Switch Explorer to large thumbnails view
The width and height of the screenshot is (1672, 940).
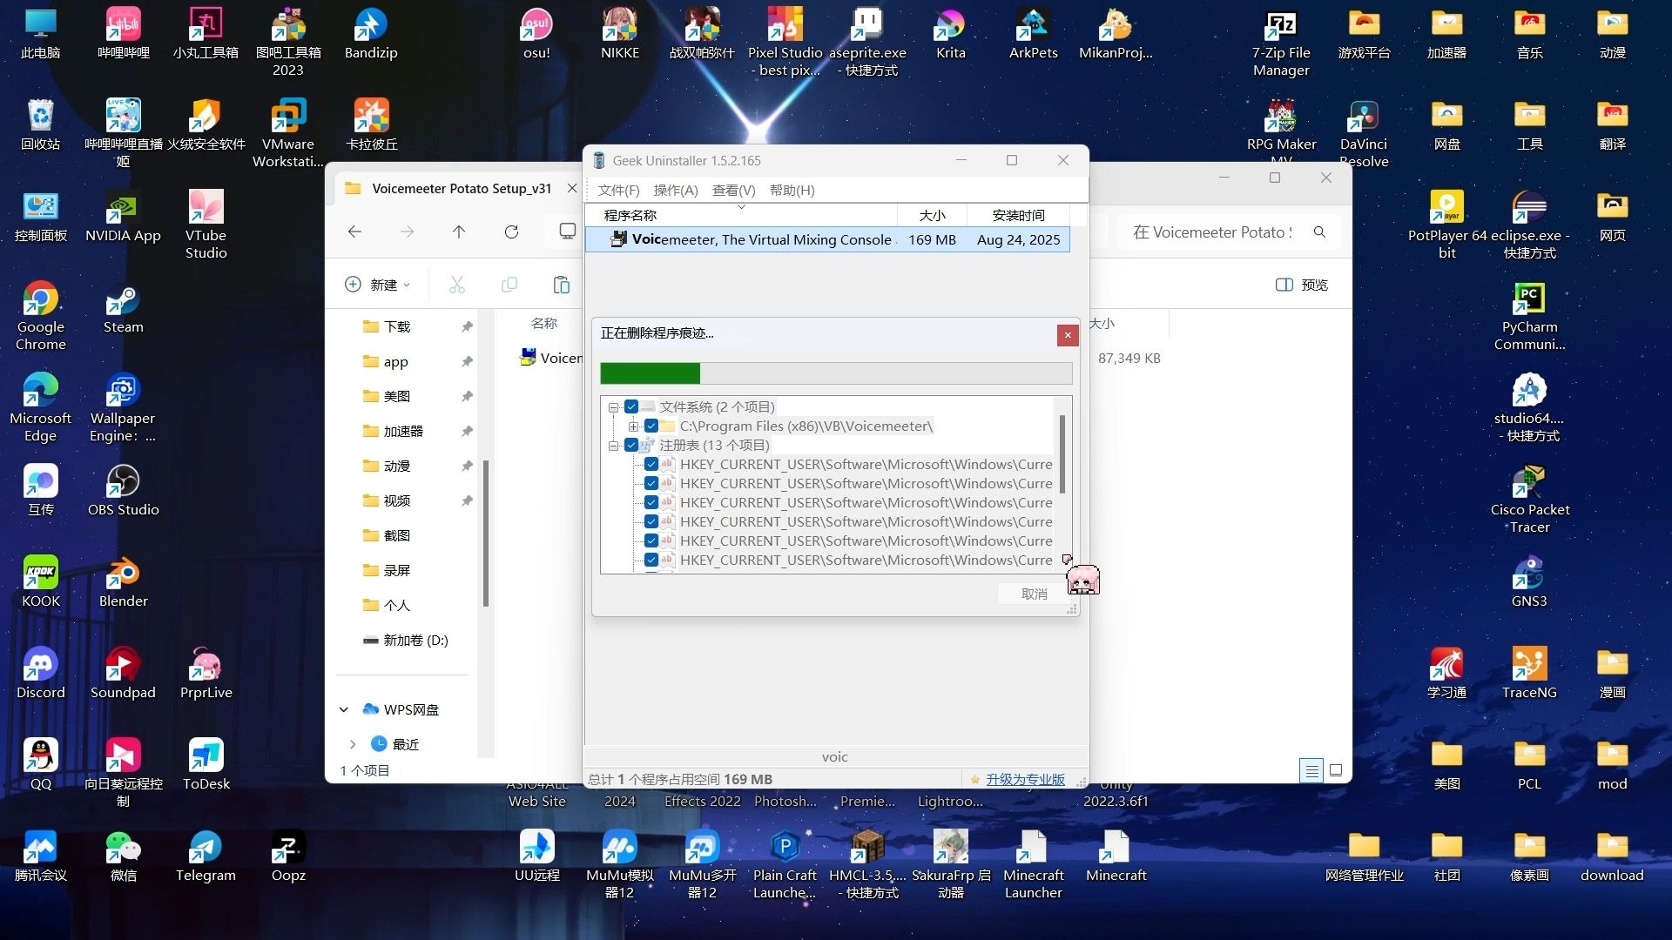click(x=1336, y=770)
